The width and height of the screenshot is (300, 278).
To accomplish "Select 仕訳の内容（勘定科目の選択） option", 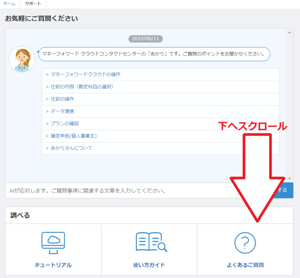I will 161,87.
